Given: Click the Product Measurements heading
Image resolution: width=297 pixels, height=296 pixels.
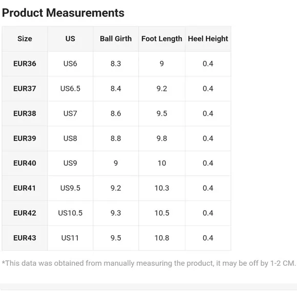Looking at the screenshot, I should point(63,13).
